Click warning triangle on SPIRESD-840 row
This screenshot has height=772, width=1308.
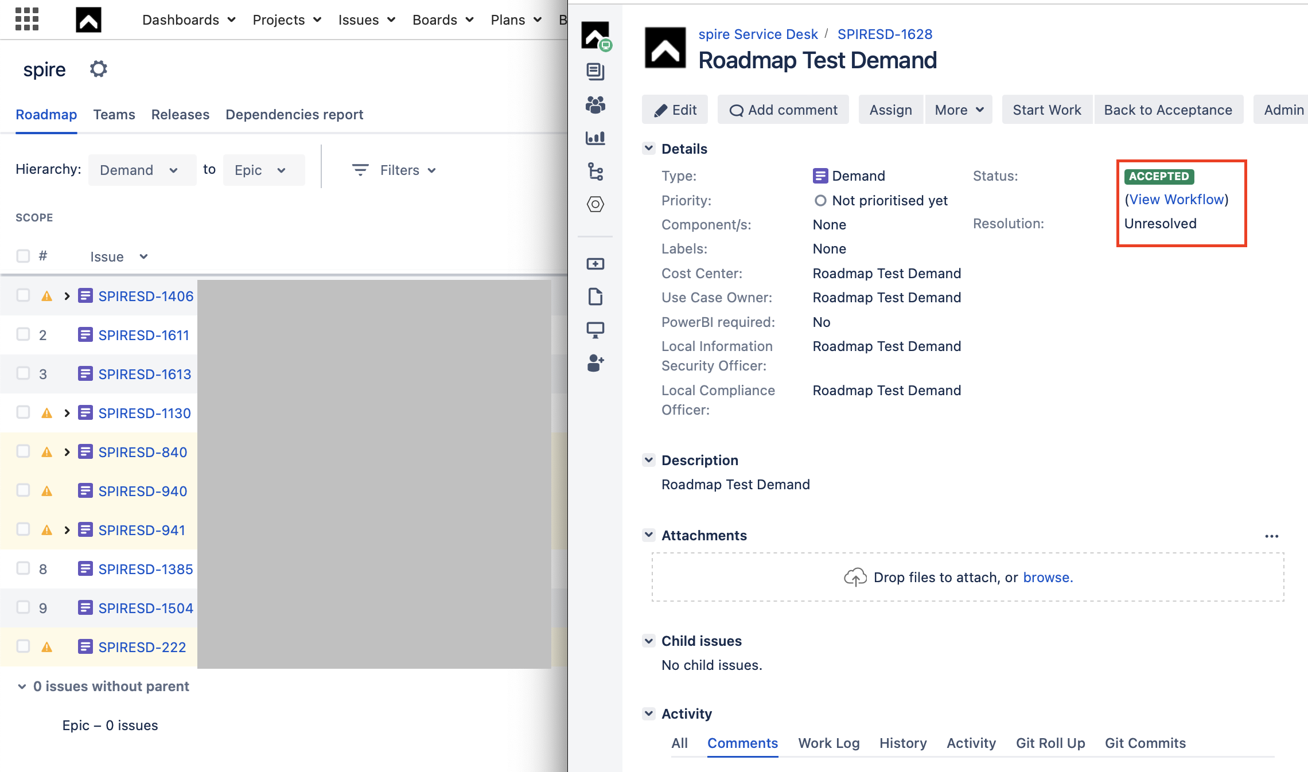pyautogui.click(x=47, y=453)
